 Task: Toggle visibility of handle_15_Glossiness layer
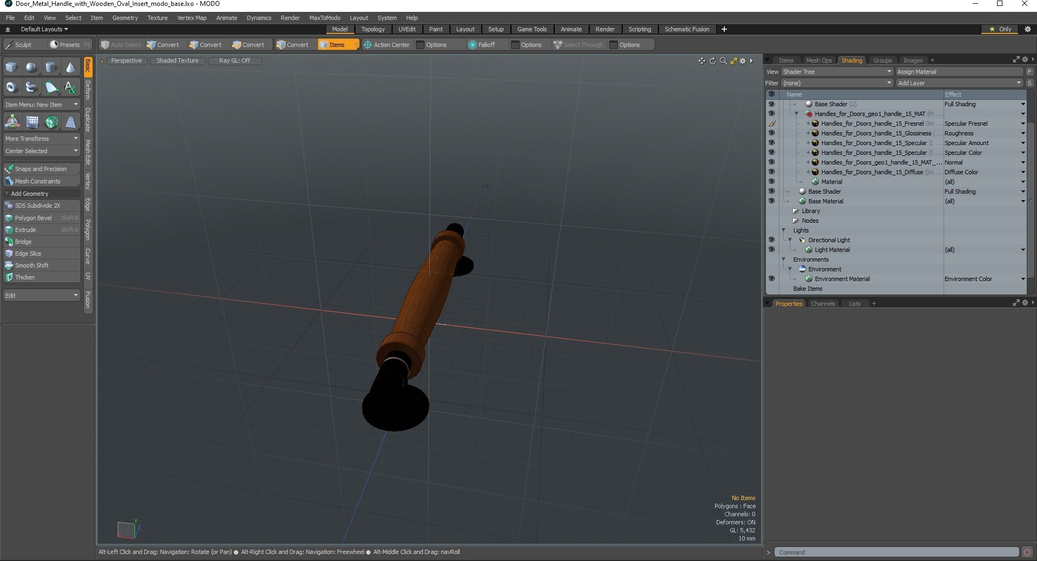771,133
